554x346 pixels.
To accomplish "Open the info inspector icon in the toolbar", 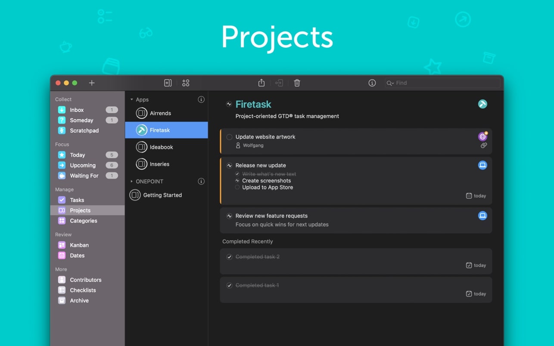I will [372, 83].
